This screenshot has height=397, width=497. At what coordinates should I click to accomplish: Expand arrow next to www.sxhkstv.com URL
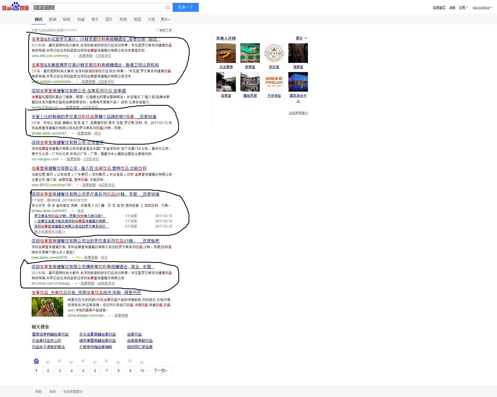point(77,82)
